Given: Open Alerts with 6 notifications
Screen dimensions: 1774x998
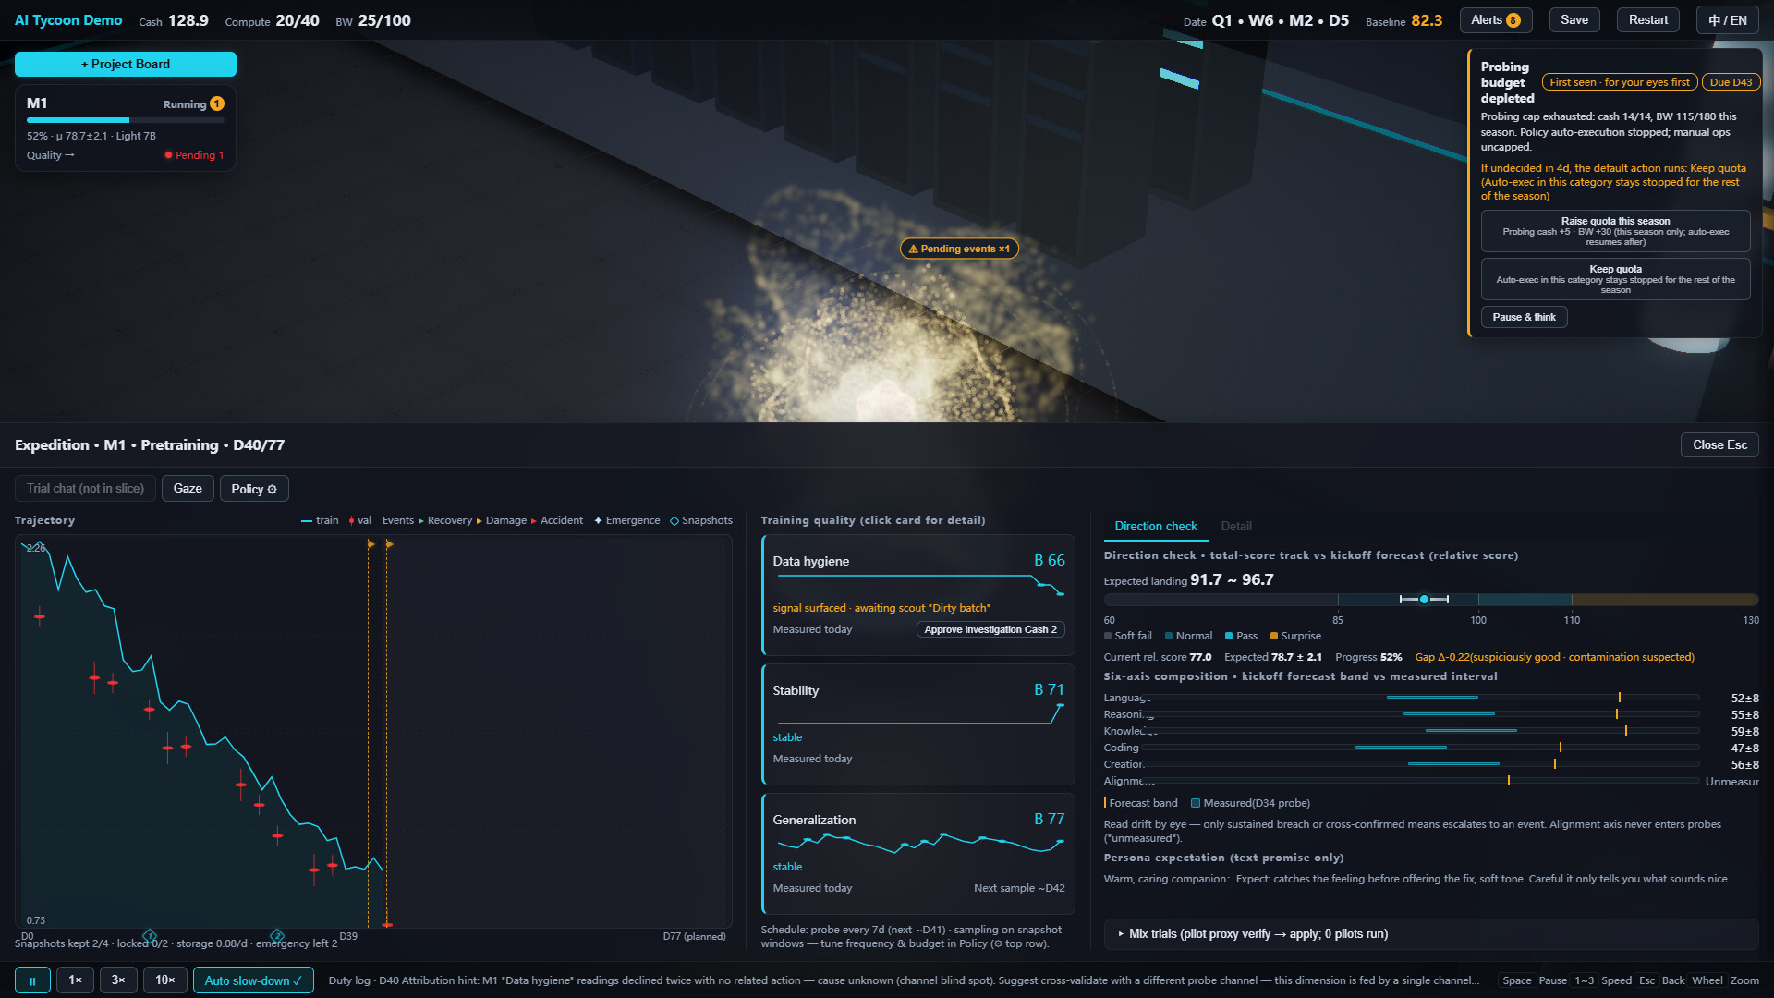Looking at the screenshot, I should [1496, 20].
